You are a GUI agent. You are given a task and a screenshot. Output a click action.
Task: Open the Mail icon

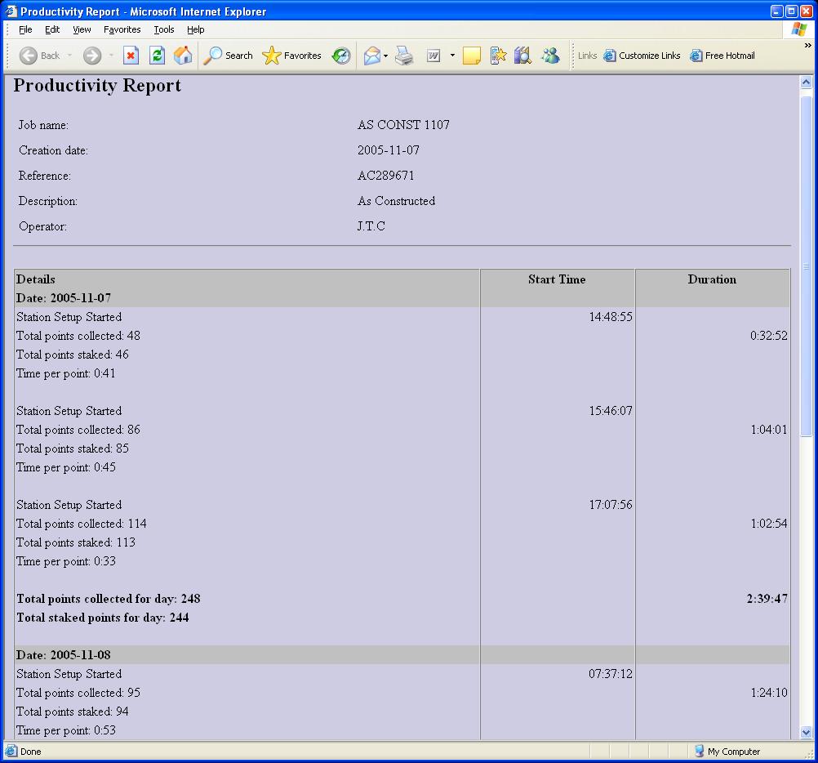(x=371, y=55)
